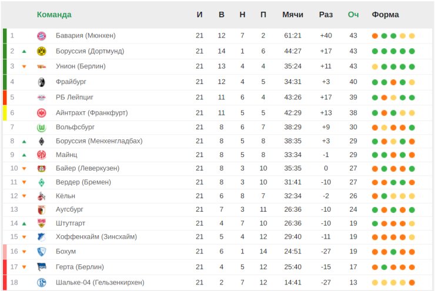Click the Schalke-04 blue club logo
The height and width of the screenshot is (291, 435).
coord(41,283)
